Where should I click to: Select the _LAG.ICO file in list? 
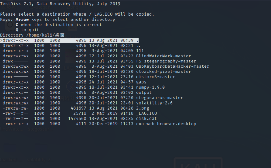coord(146,113)
